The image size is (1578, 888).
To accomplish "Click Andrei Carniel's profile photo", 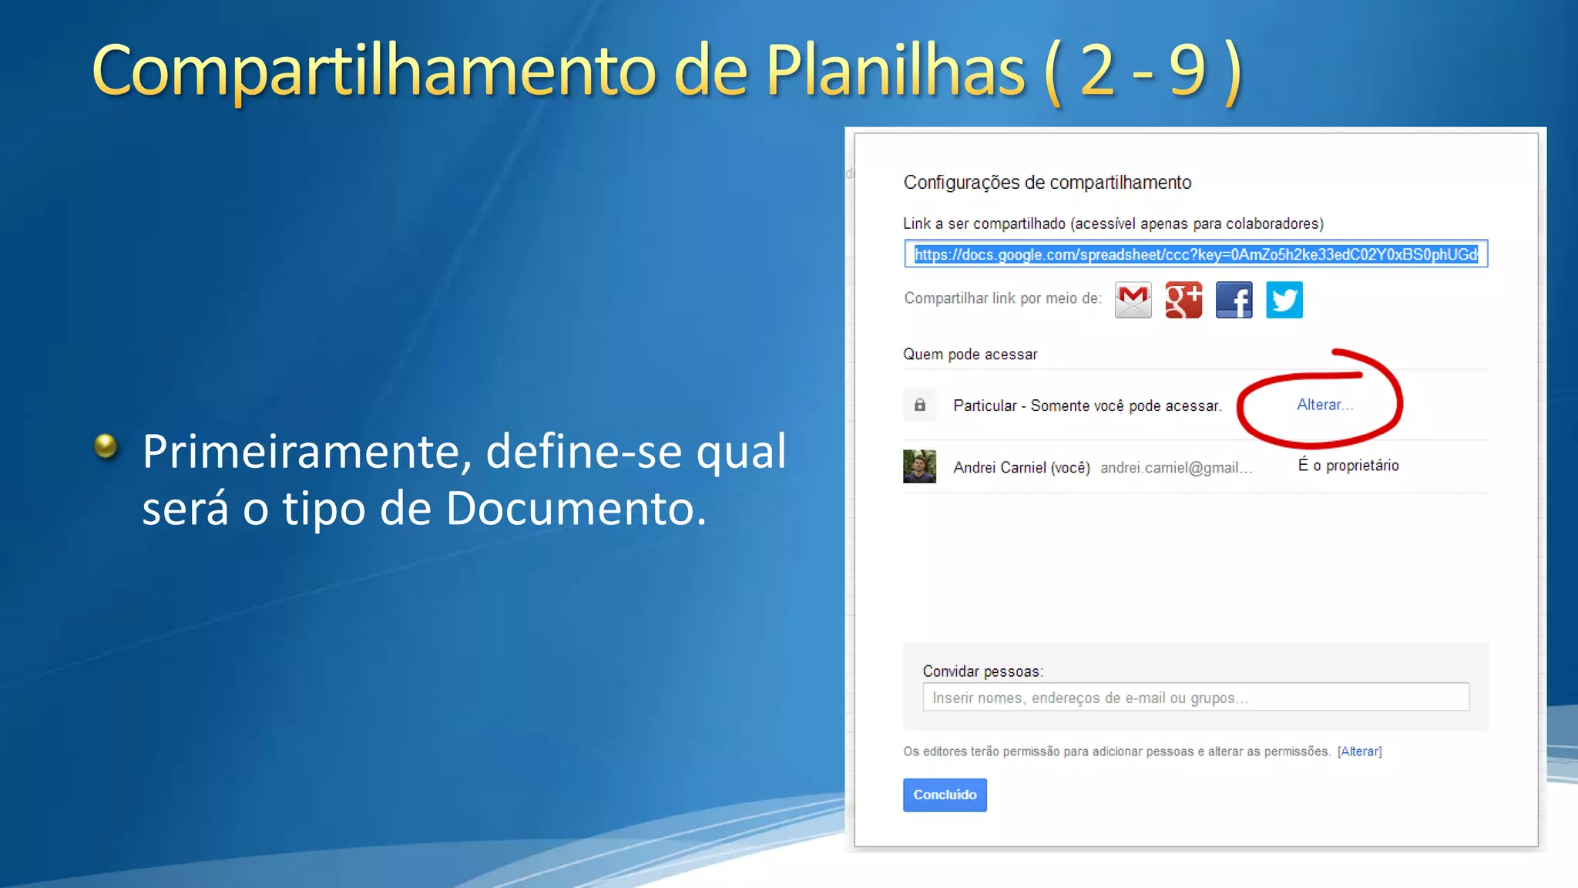I will click(919, 466).
